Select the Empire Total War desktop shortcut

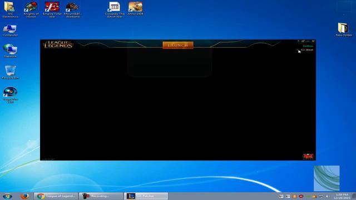pyautogui.click(x=52, y=10)
